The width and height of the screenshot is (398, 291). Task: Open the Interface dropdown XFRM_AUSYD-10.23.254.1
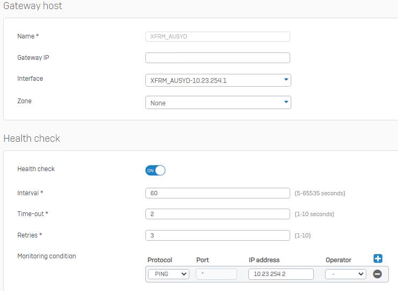click(x=218, y=80)
